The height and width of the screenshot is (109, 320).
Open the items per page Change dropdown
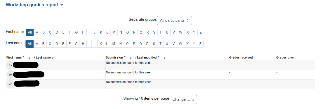click(x=183, y=99)
